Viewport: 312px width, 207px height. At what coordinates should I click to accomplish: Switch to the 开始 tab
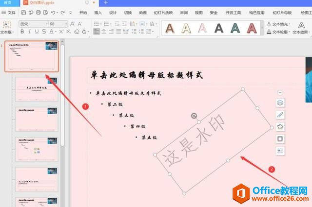(83, 13)
